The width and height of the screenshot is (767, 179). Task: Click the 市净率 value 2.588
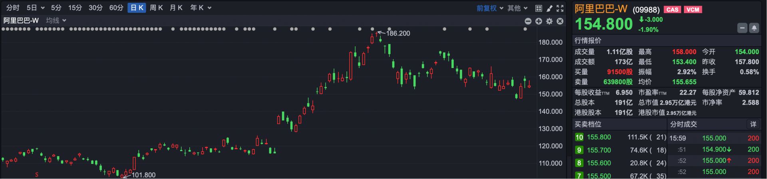[750, 102]
